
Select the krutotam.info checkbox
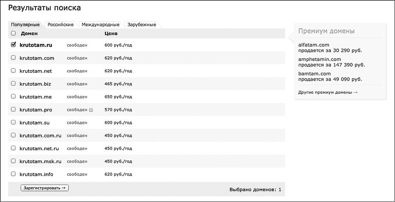[13, 174]
